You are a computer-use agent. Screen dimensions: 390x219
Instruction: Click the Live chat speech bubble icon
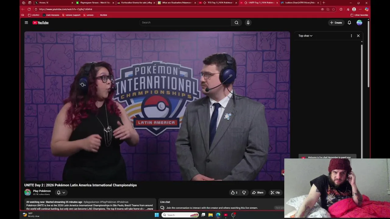pos(162,208)
